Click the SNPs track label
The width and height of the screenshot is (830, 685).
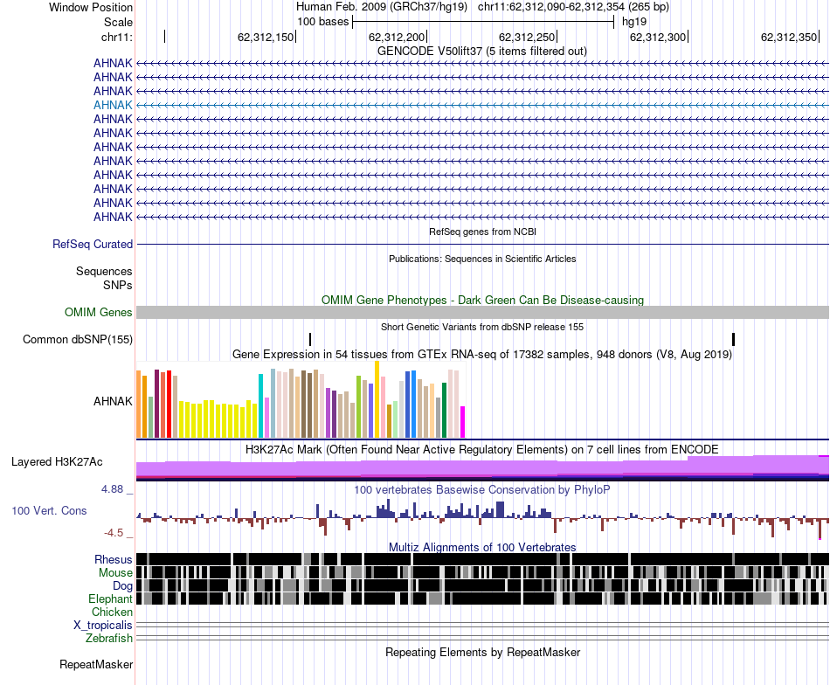pos(118,286)
